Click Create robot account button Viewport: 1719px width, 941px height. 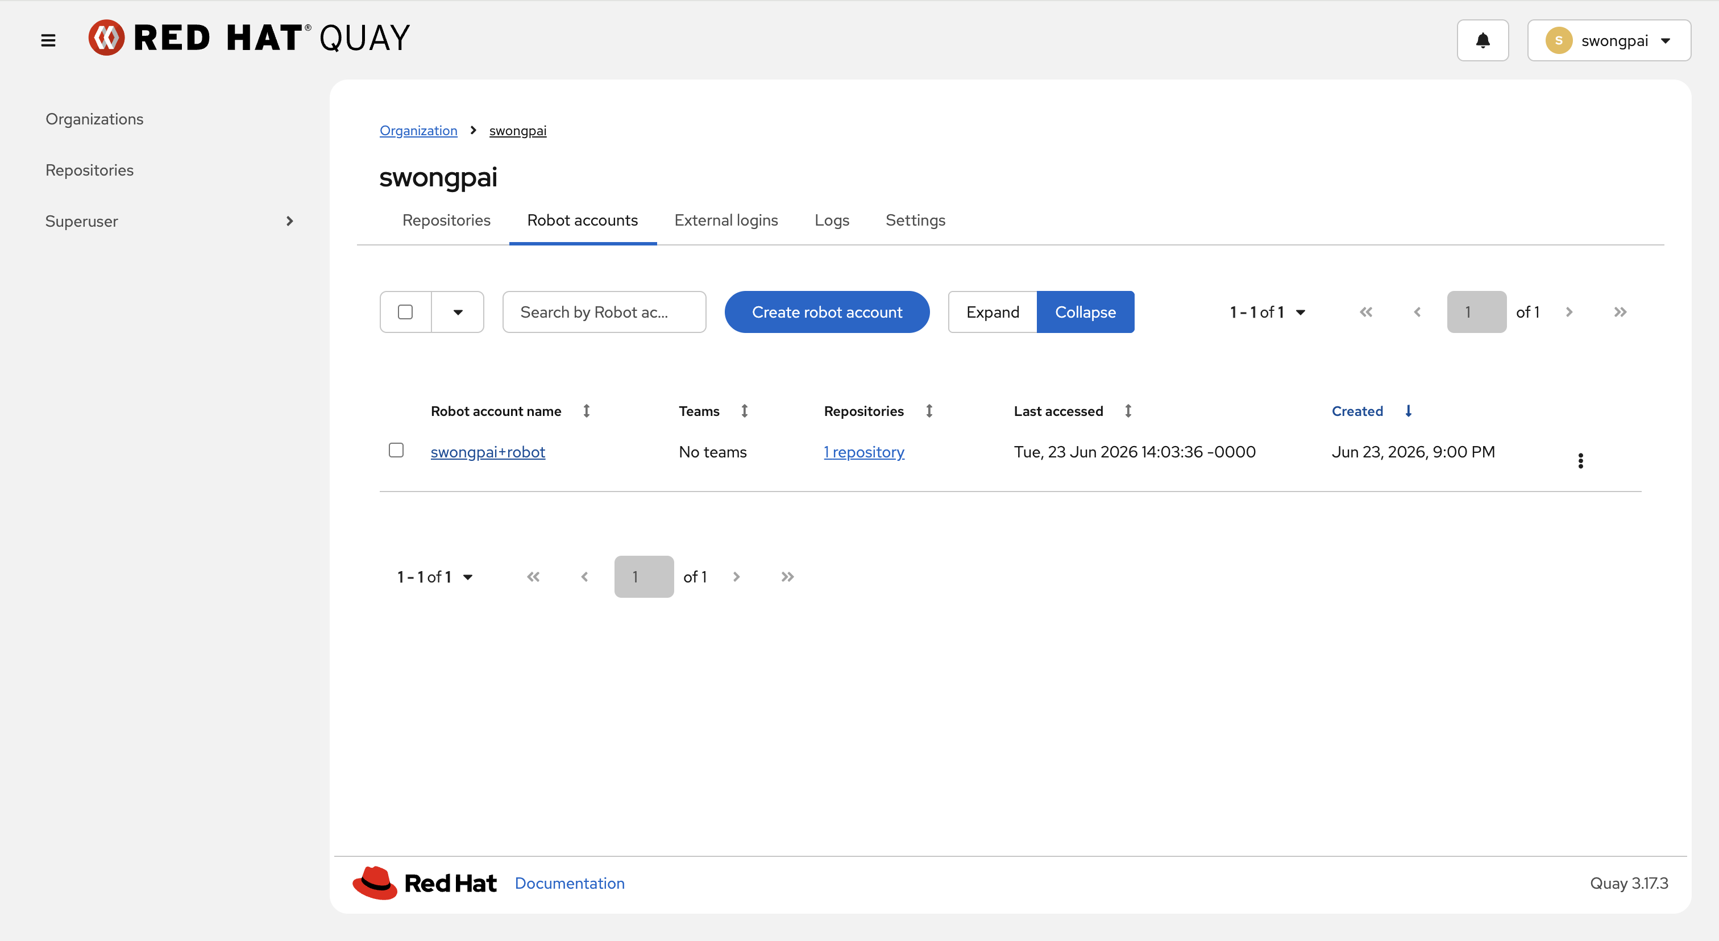(x=827, y=312)
